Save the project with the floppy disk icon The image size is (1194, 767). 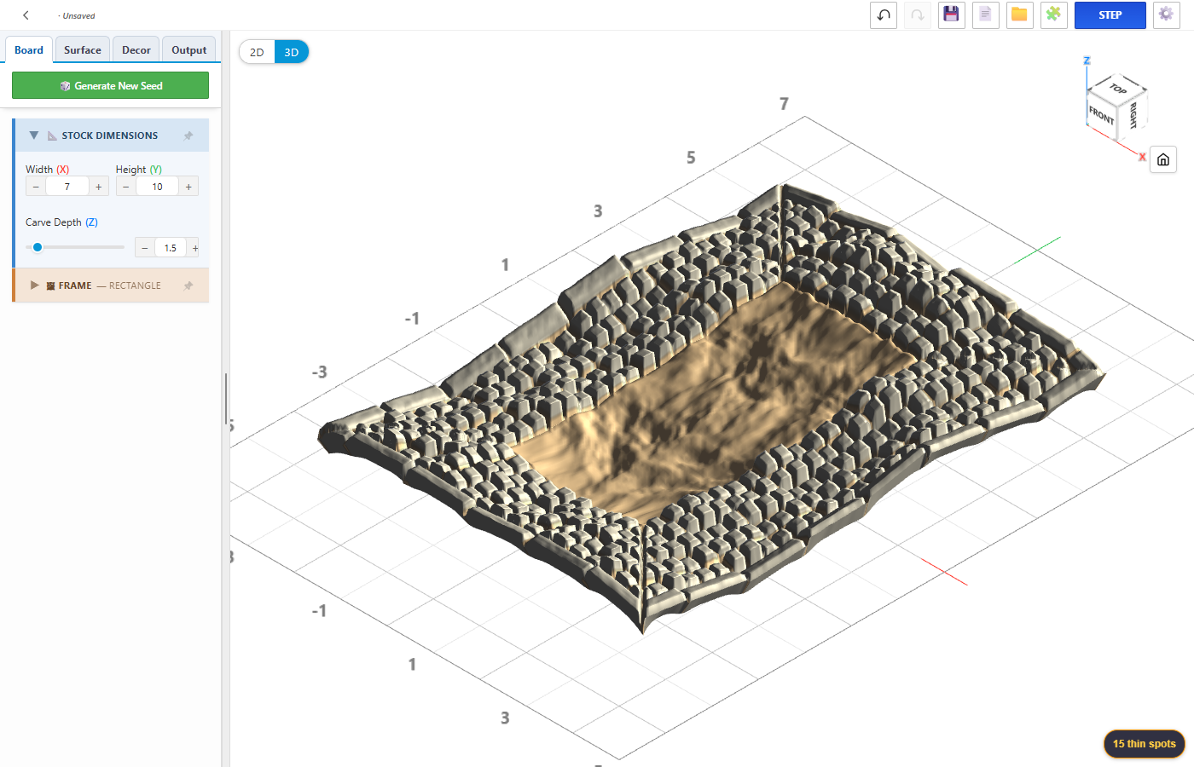[x=952, y=15]
